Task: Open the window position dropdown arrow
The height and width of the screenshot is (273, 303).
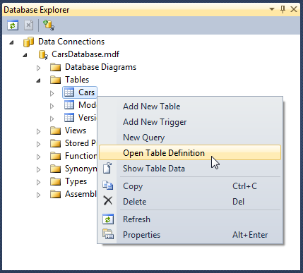Action: coord(272,9)
